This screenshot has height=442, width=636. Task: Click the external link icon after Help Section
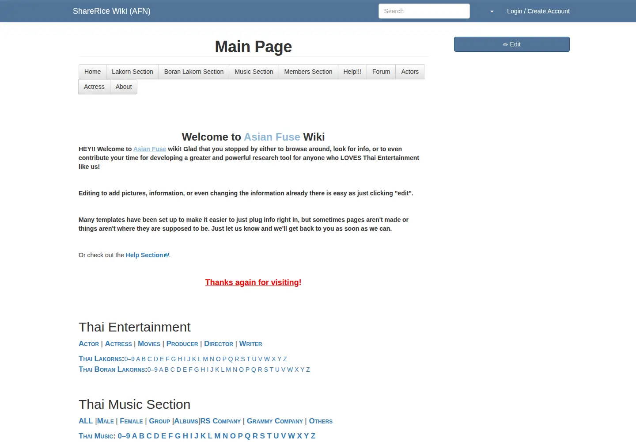(x=167, y=255)
